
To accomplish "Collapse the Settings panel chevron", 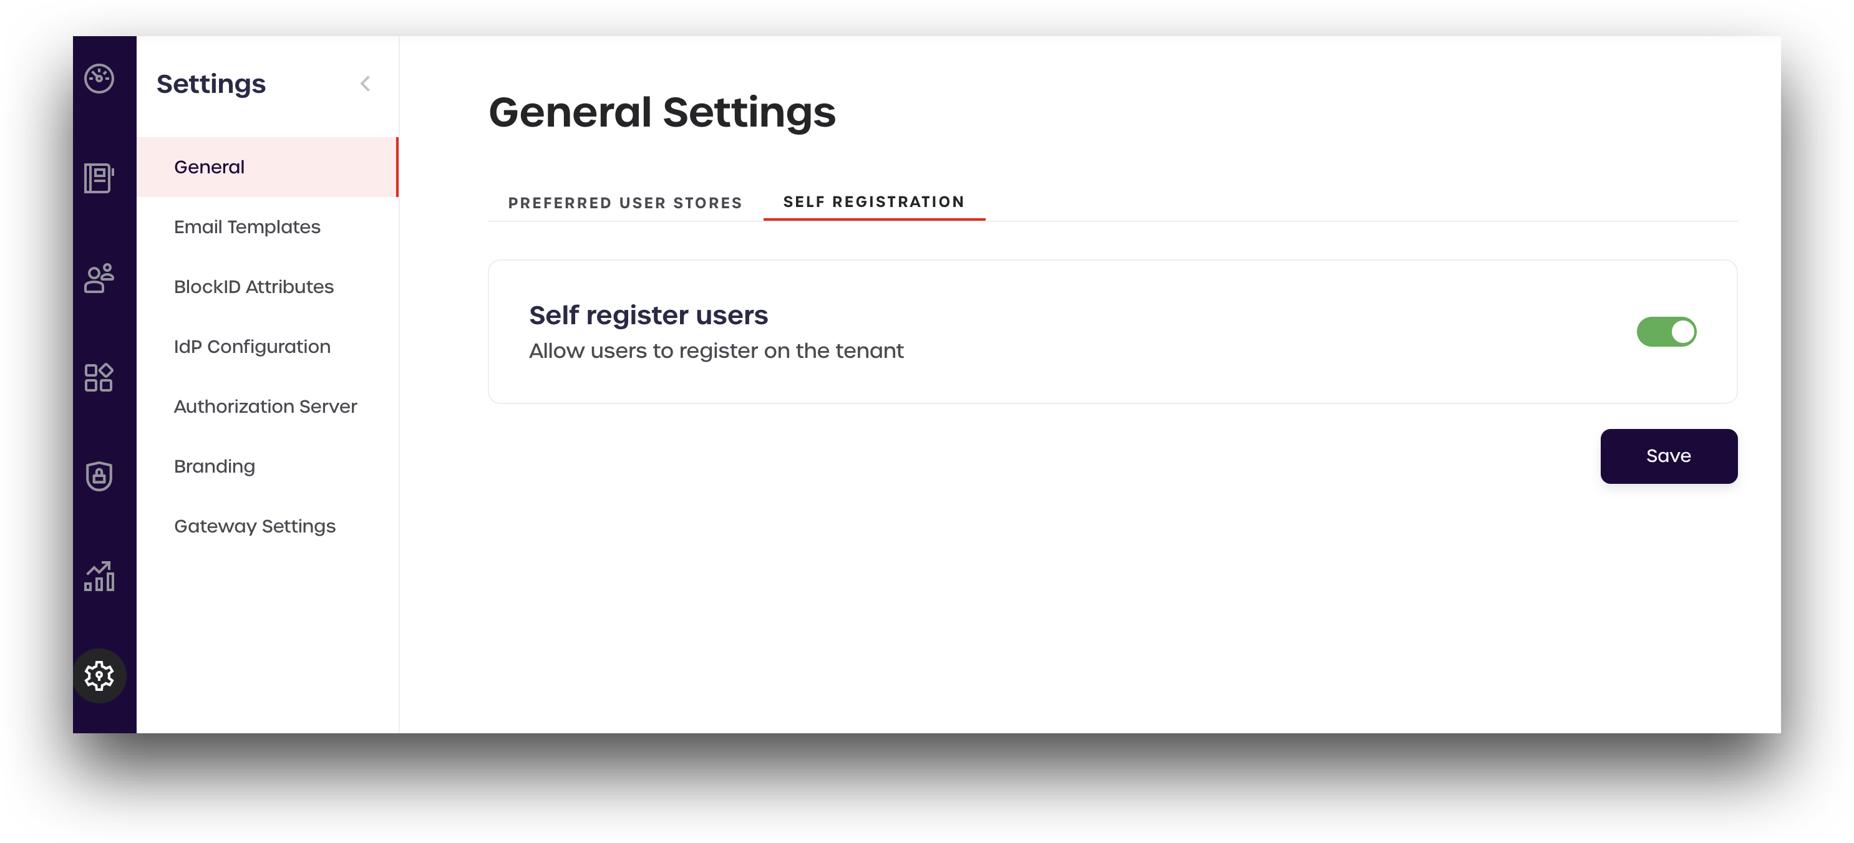I will [365, 84].
